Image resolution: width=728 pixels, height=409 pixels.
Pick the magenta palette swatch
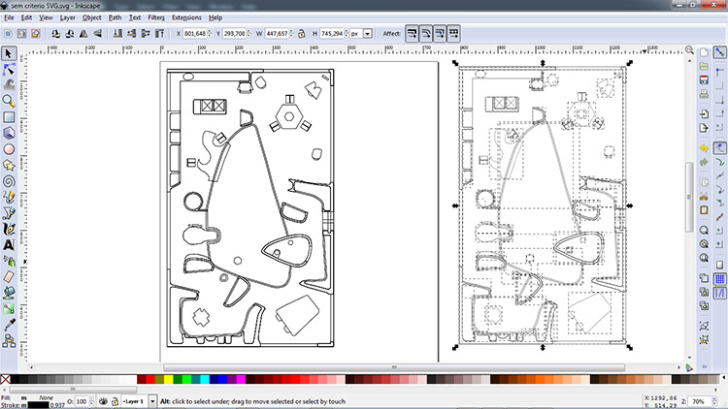click(x=241, y=379)
